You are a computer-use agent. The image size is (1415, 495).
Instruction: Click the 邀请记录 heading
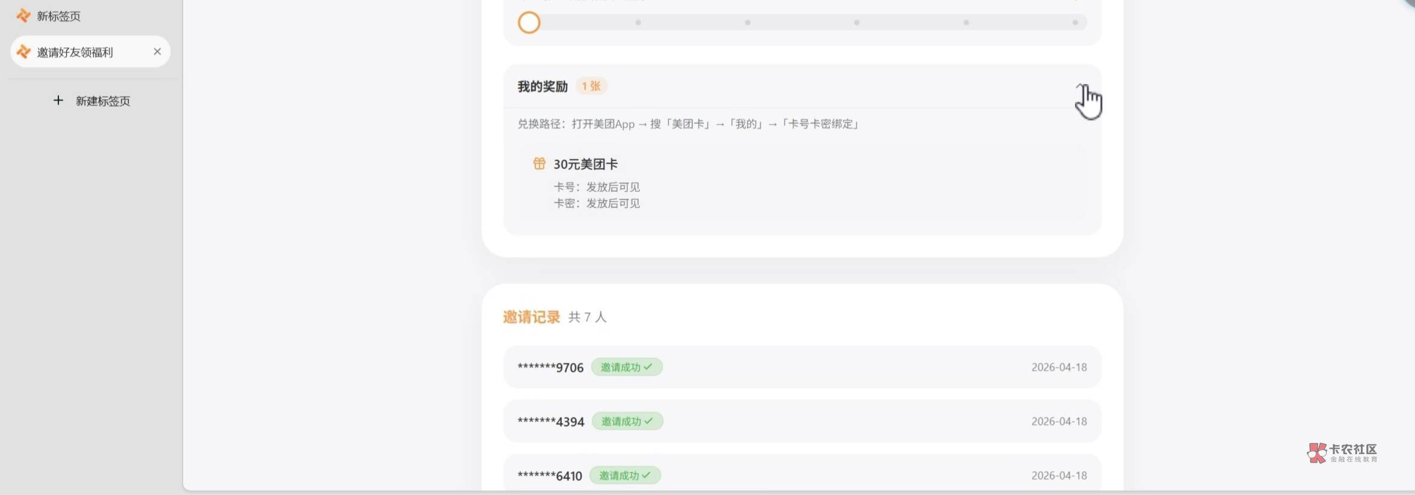[531, 317]
